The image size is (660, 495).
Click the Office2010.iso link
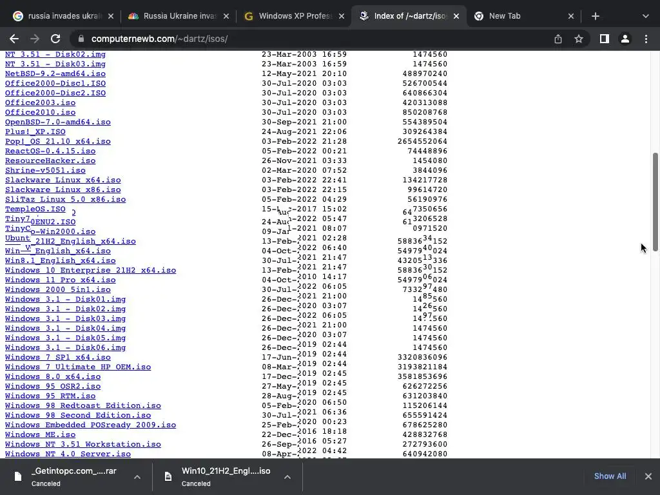pos(40,112)
